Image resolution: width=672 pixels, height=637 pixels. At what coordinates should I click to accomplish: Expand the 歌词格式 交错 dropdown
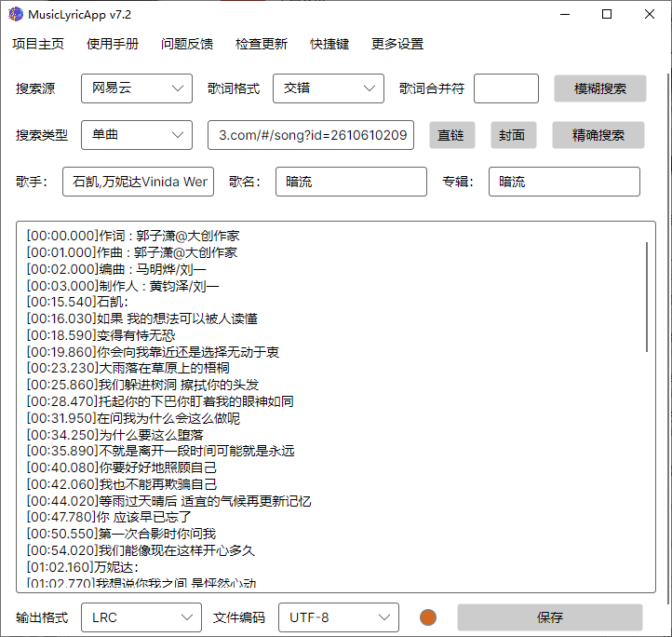(328, 88)
